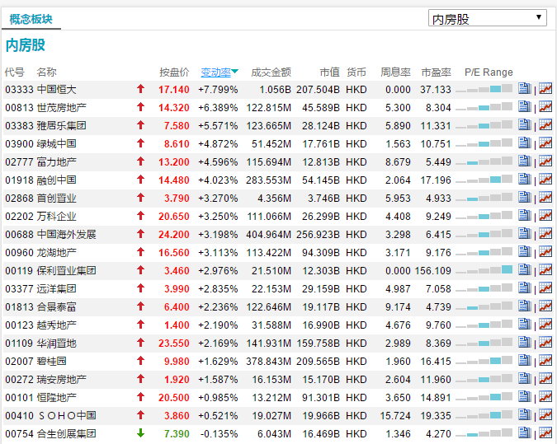The width and height of the screenshot is (557, 444).
Task: Open chart icon for 万科企业
Action: coord(545,215)
